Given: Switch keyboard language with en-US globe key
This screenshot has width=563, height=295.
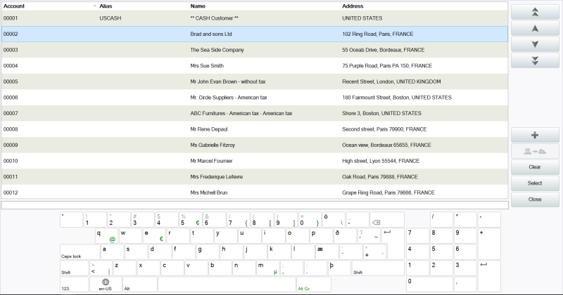Looking at the screenshot, I should (106, 284).
